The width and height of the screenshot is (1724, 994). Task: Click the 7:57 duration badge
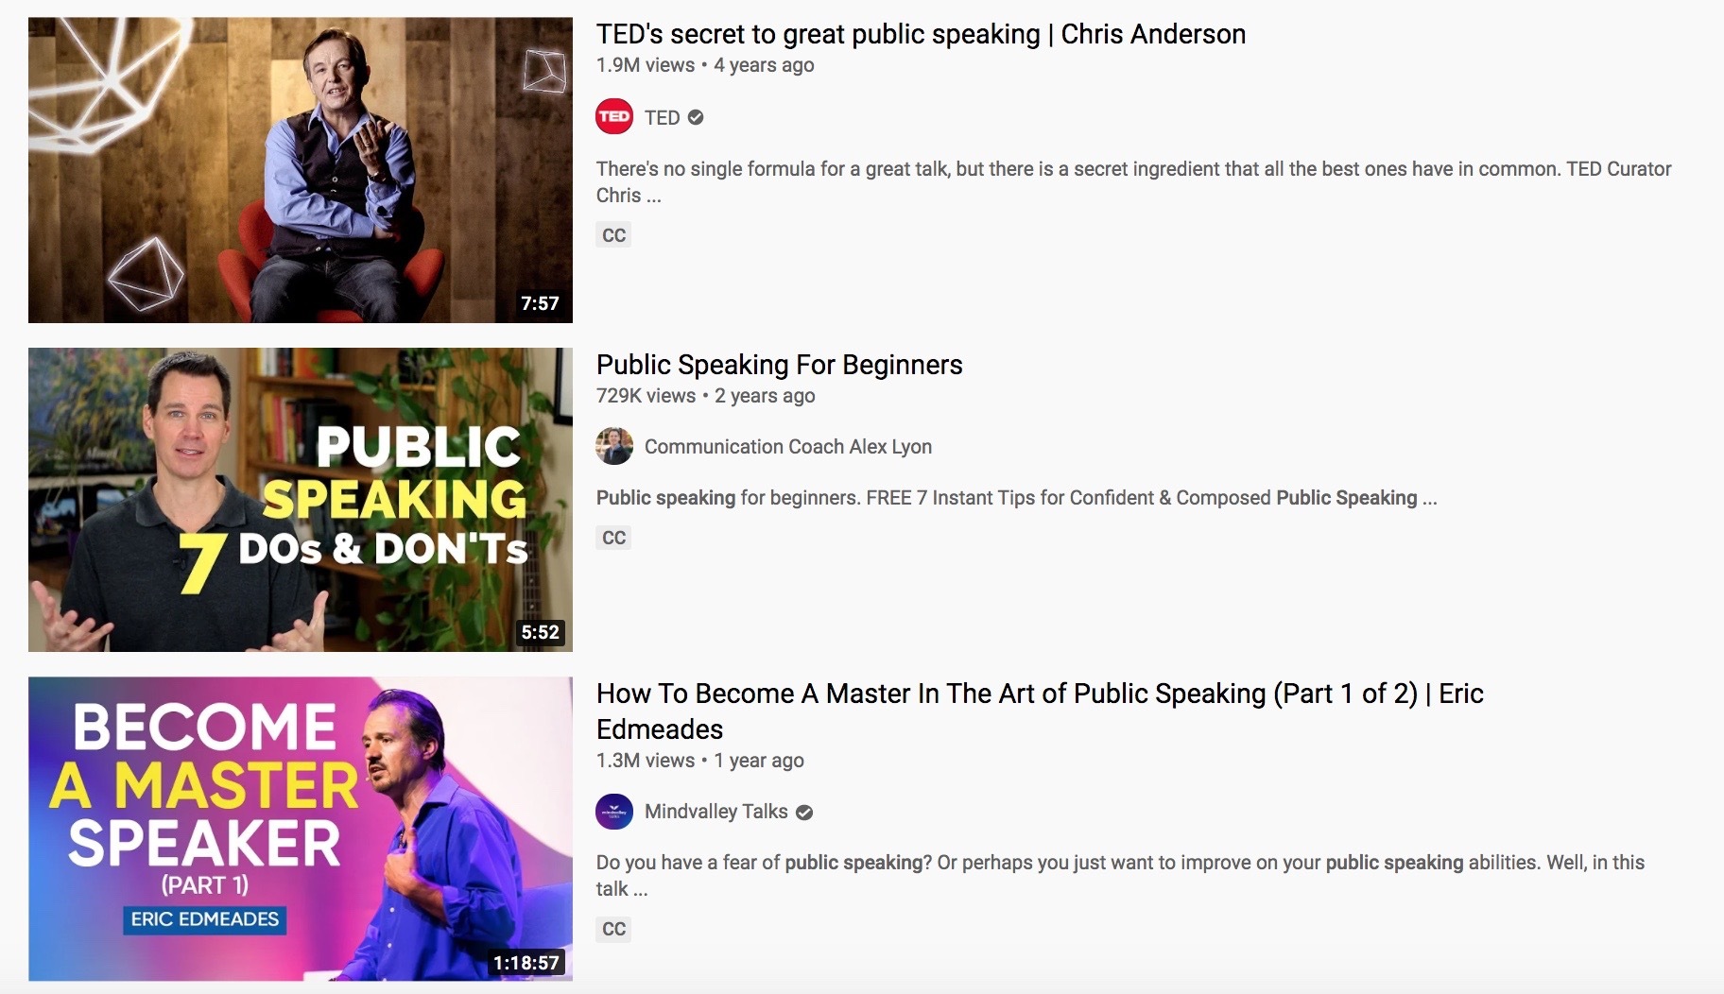540,303
